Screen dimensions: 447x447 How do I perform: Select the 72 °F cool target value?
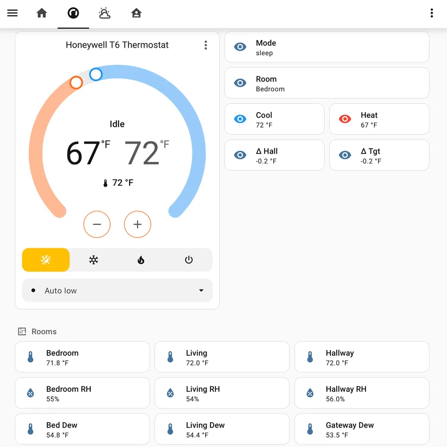point(147,153)
